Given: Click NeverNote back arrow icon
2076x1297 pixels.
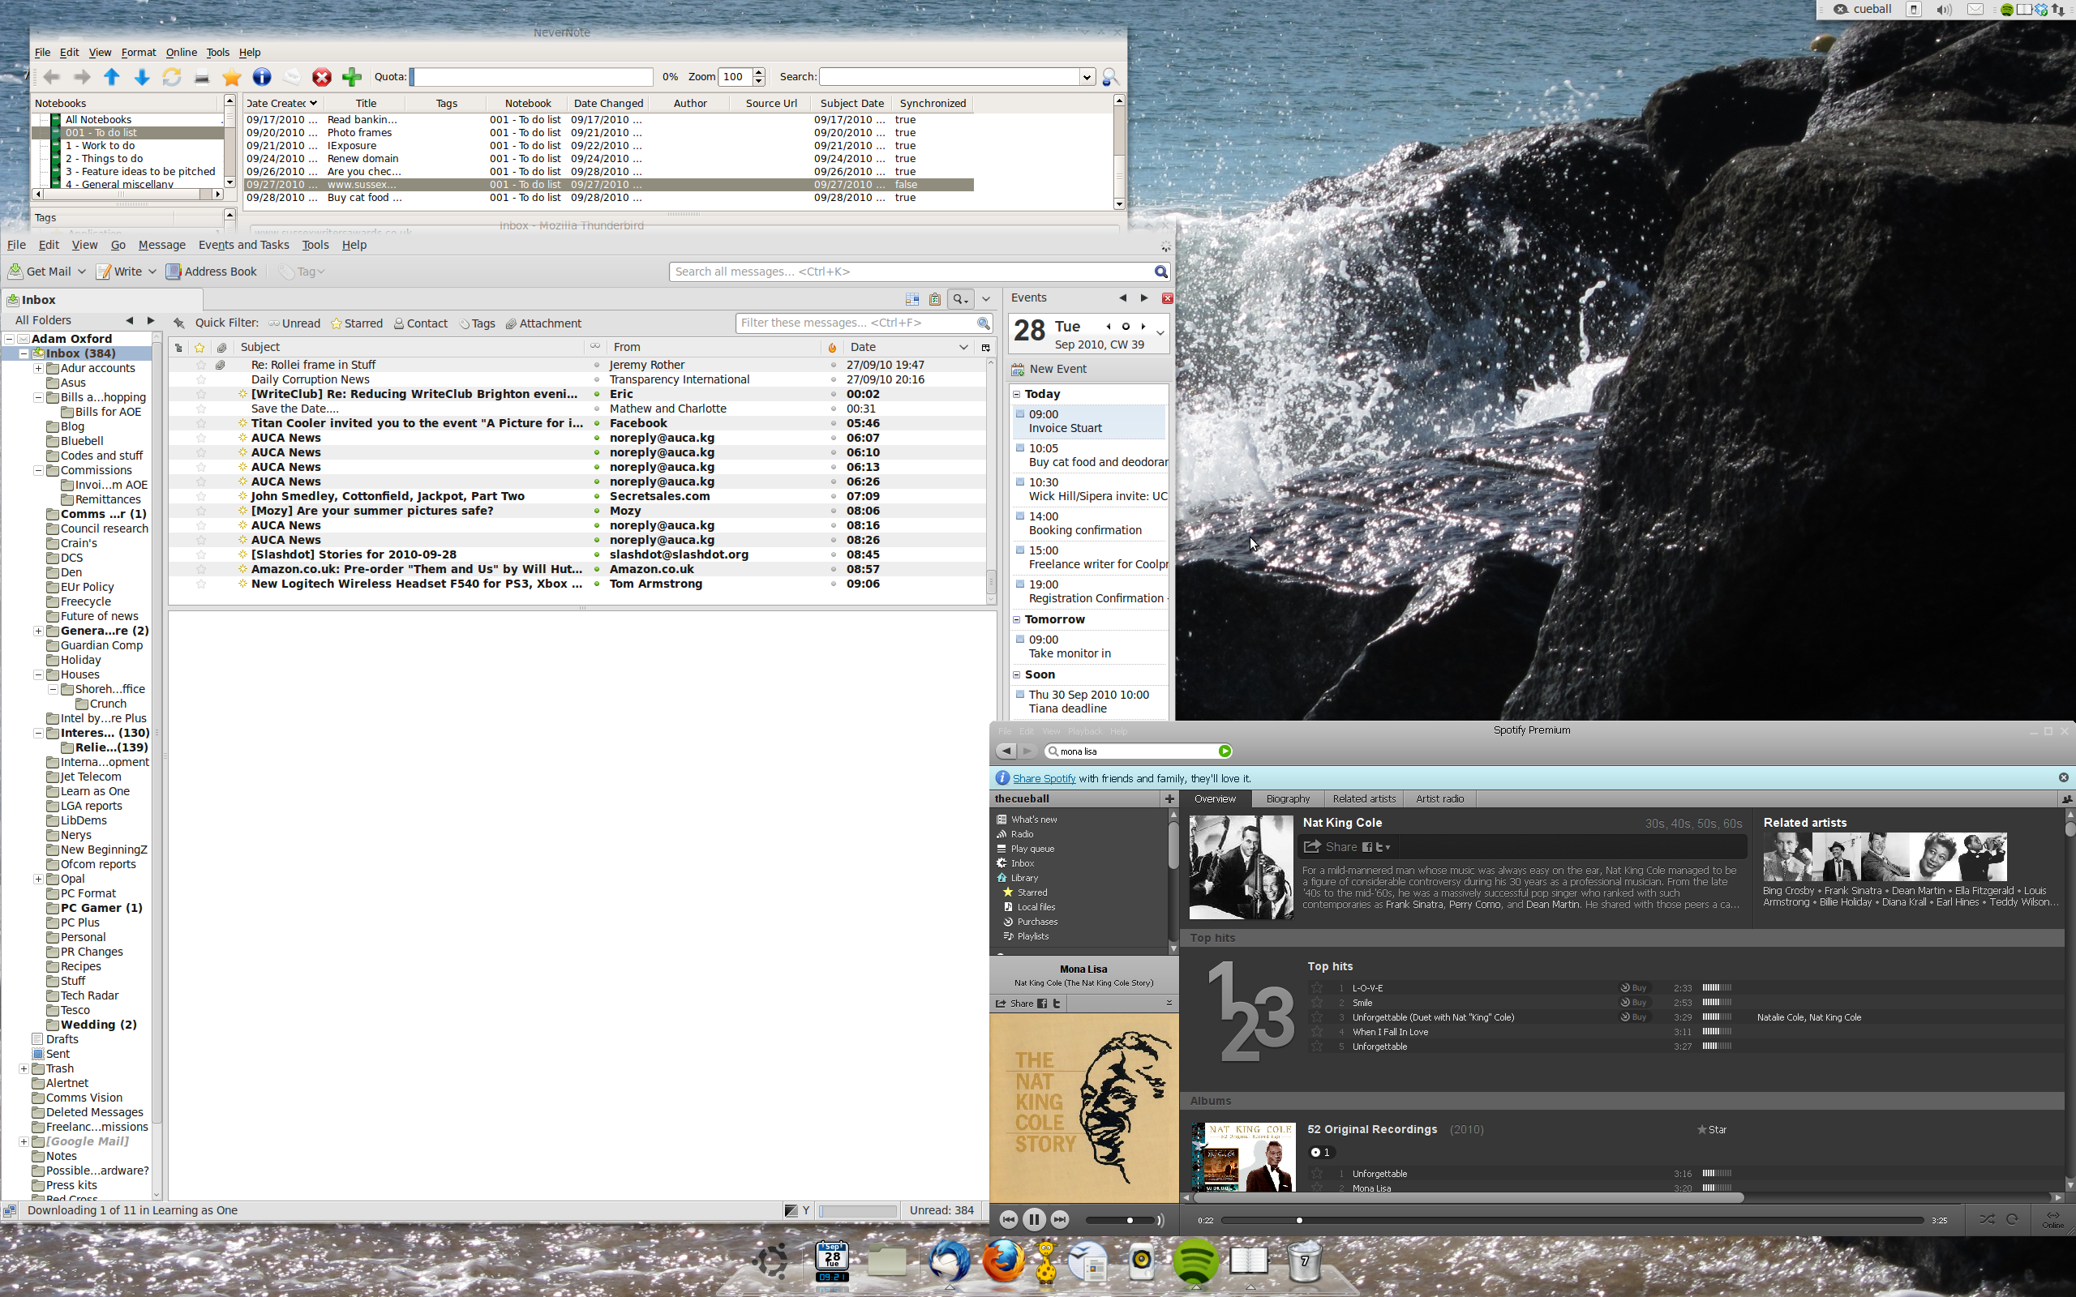Looking at the screenshot, I should pyautogui.click(x=53, y=77).
